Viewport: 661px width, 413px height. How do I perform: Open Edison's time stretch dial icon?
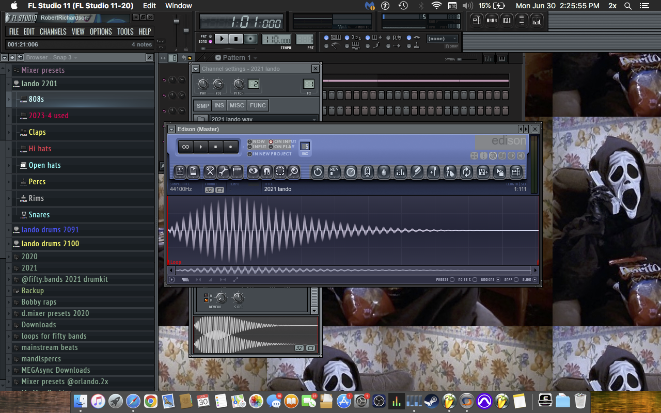tap(351, 172)
